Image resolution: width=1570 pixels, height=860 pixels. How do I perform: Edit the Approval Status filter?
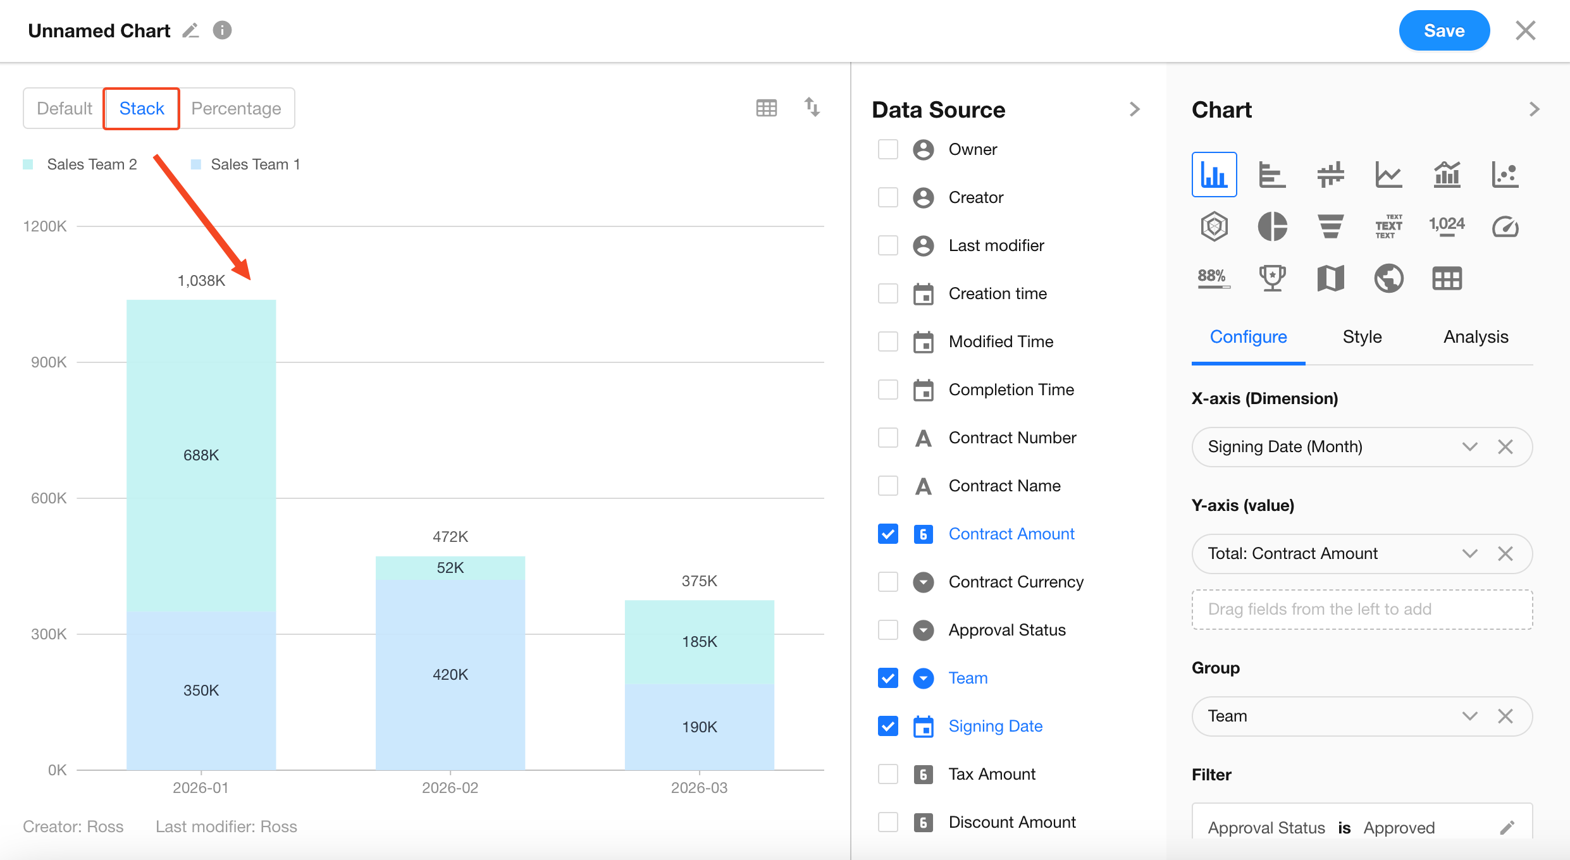[x=1507, y=827]
